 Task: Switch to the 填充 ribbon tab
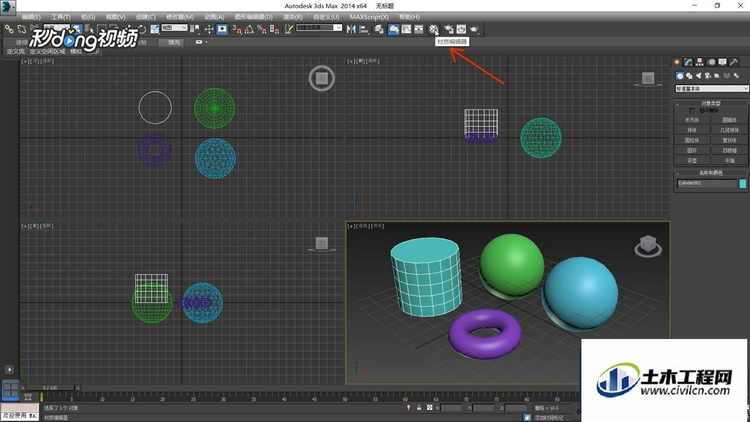[x=174, y=42]
